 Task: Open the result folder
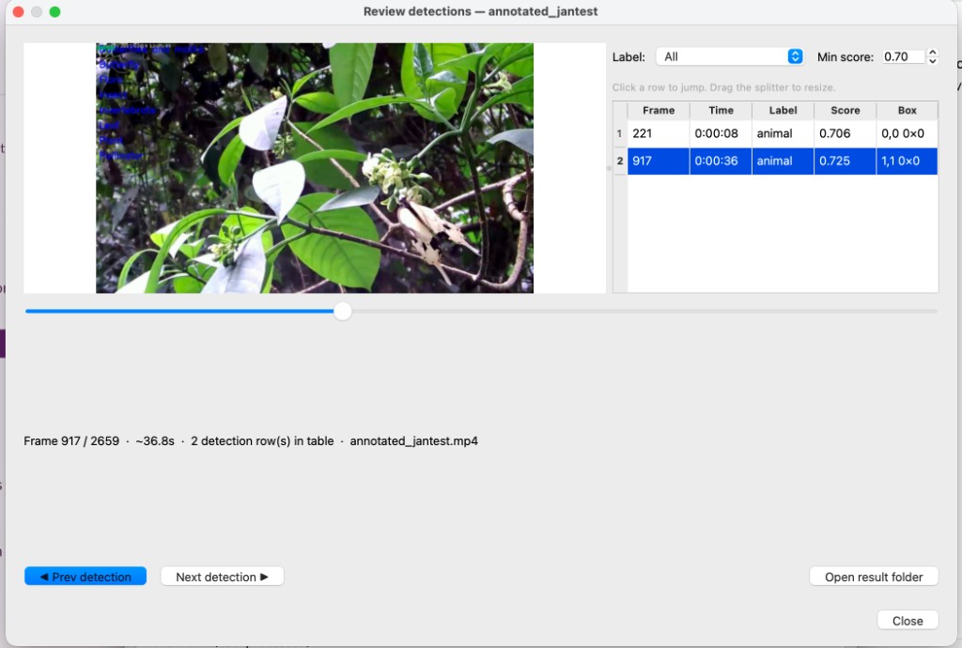pyautogui.click(x=874, y=576)
